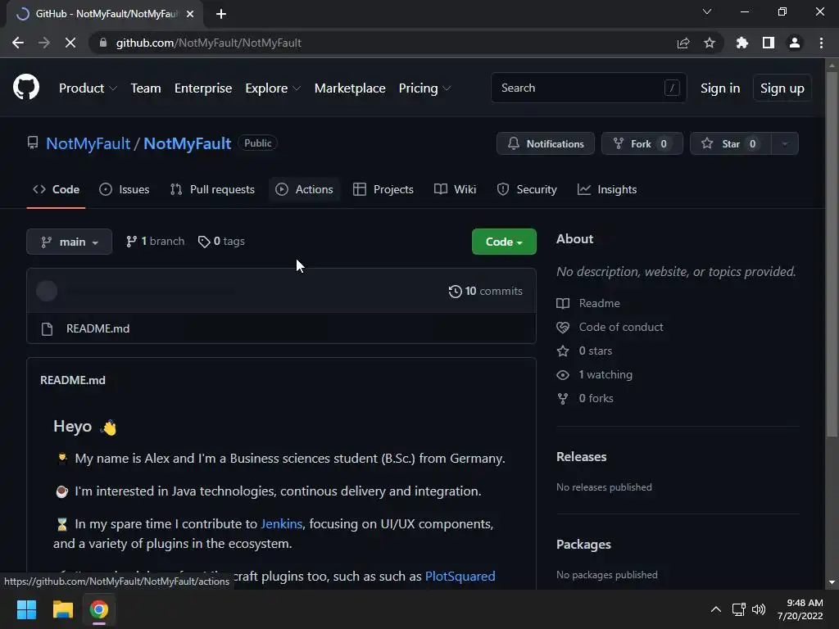Click the GitHub search input field
The image size is (839, 629).
point(588,88)
